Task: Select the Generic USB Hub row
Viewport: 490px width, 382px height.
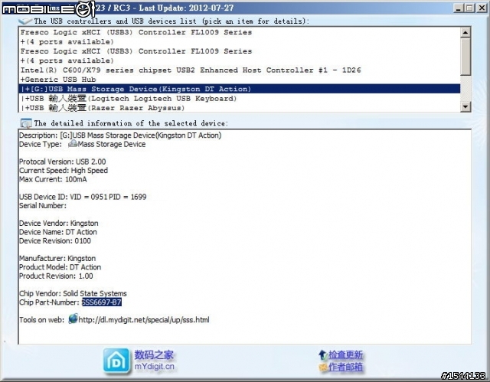Action: click(x=239, y=80)
